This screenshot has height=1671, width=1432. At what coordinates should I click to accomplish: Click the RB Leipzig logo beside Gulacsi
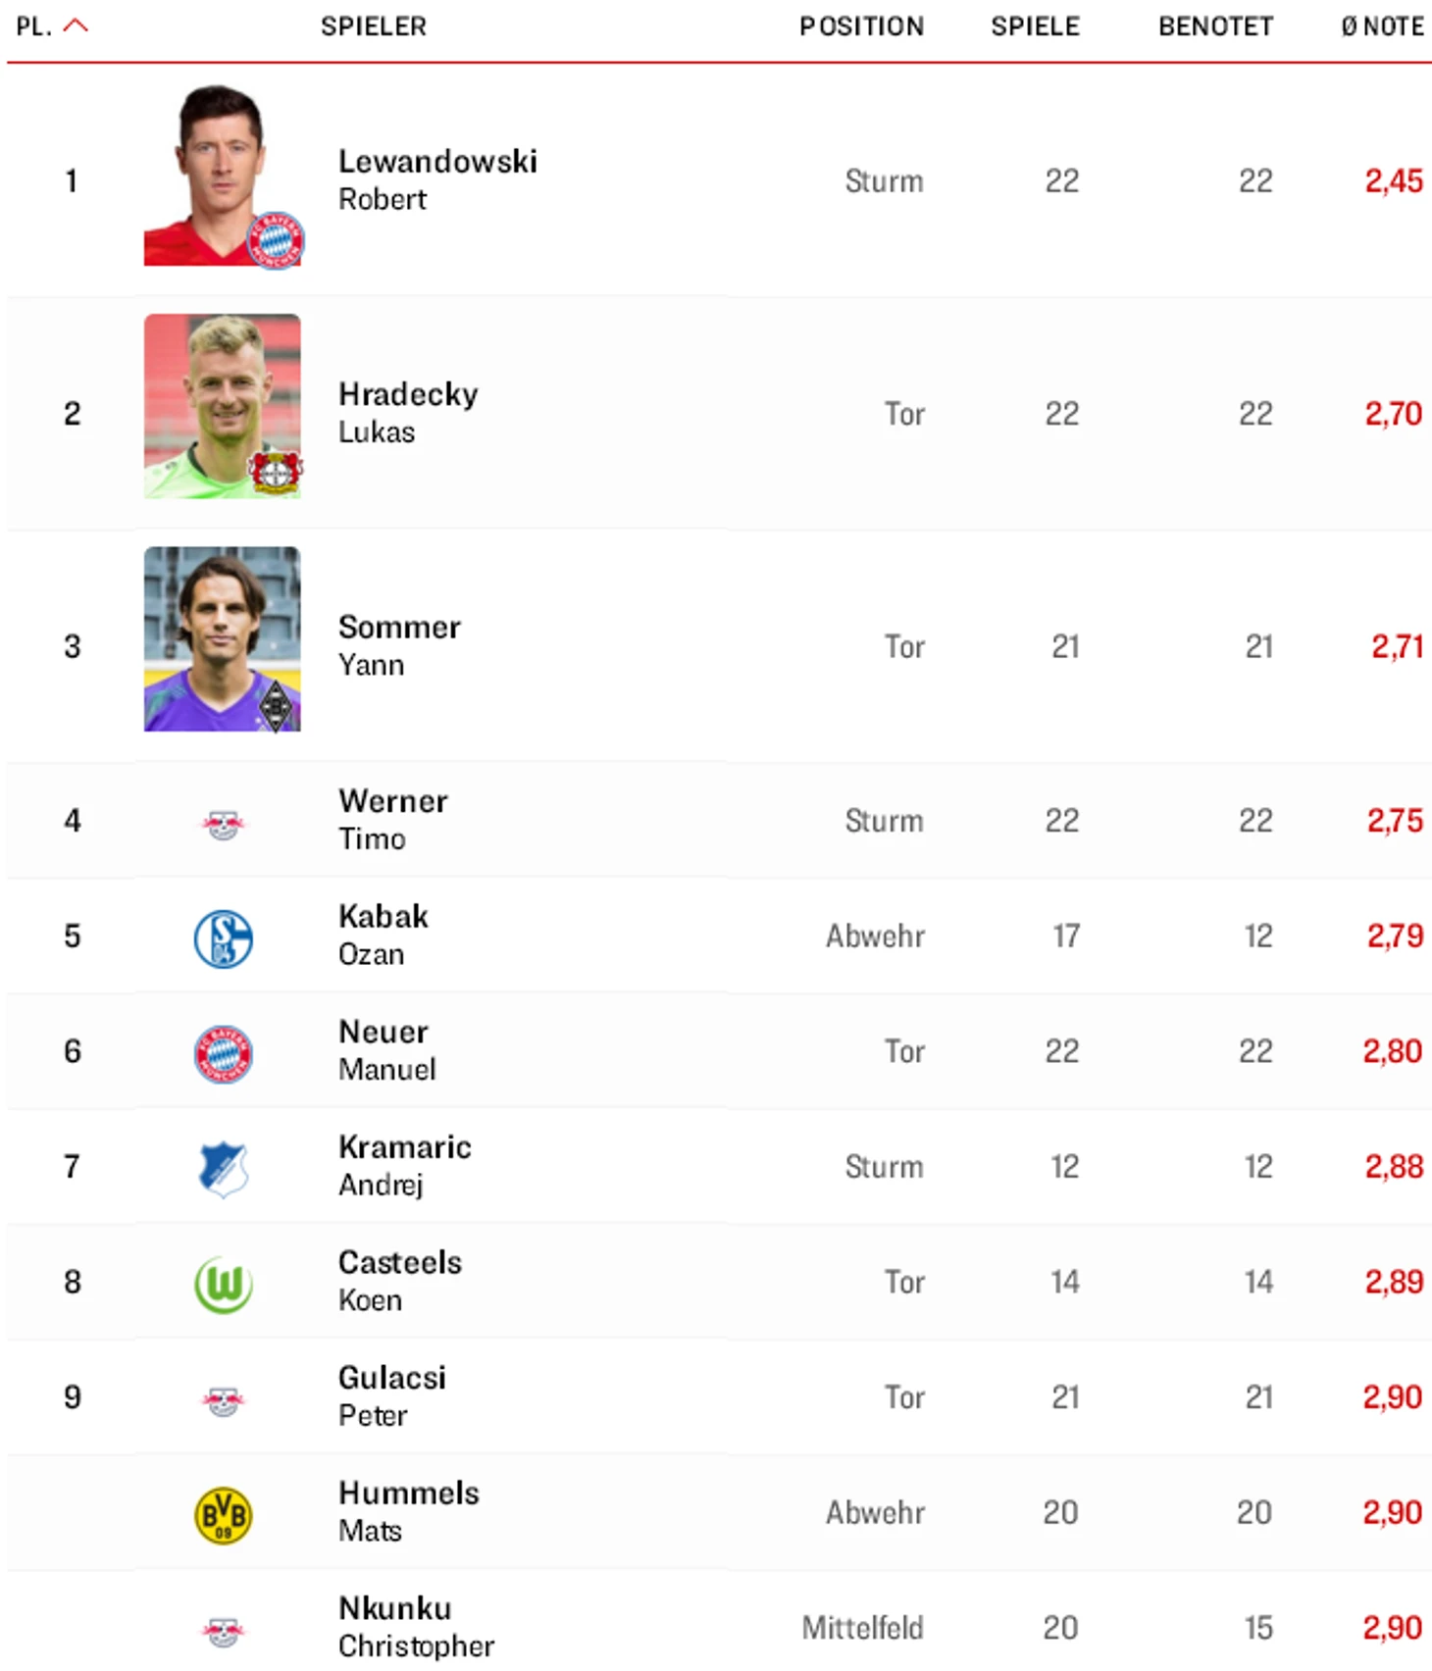click(x=223, y=1400)
